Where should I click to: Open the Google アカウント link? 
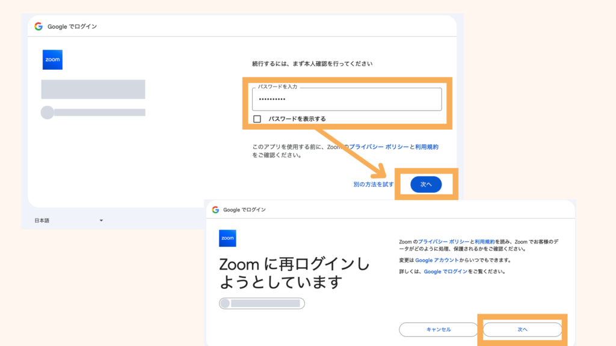[x=437, y=259]
